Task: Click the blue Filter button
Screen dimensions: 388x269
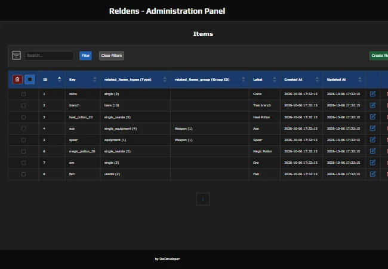Action: point(85,56)
